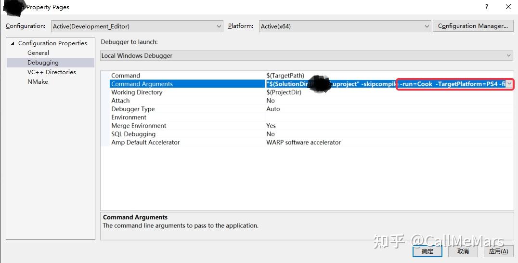This screenshot has width=518, height=263.
Task: Click the Merge Environment value Yes
Action: pos(271,126)
